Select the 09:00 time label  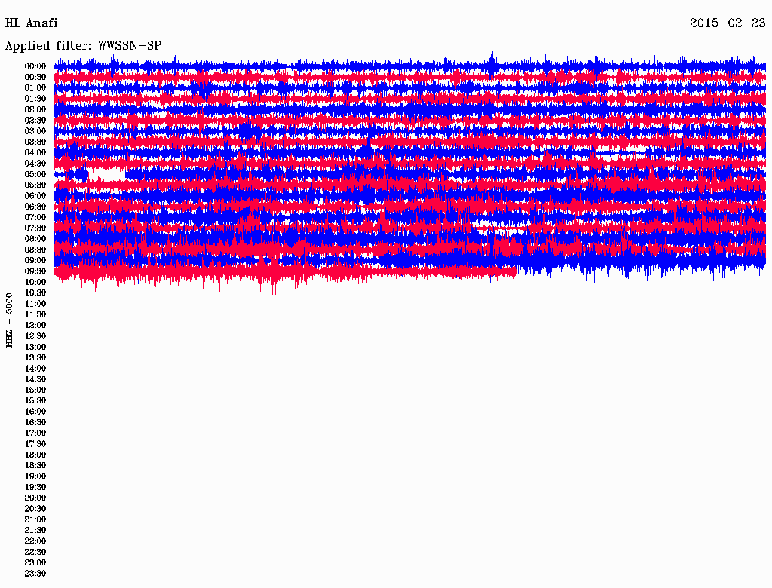tap(35, 261)
